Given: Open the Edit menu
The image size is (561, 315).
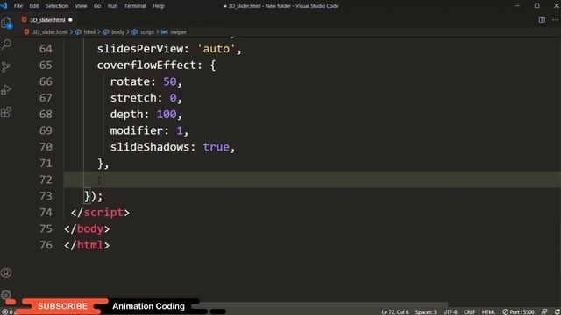Looking at the screenshot, I should coord(34,6).
